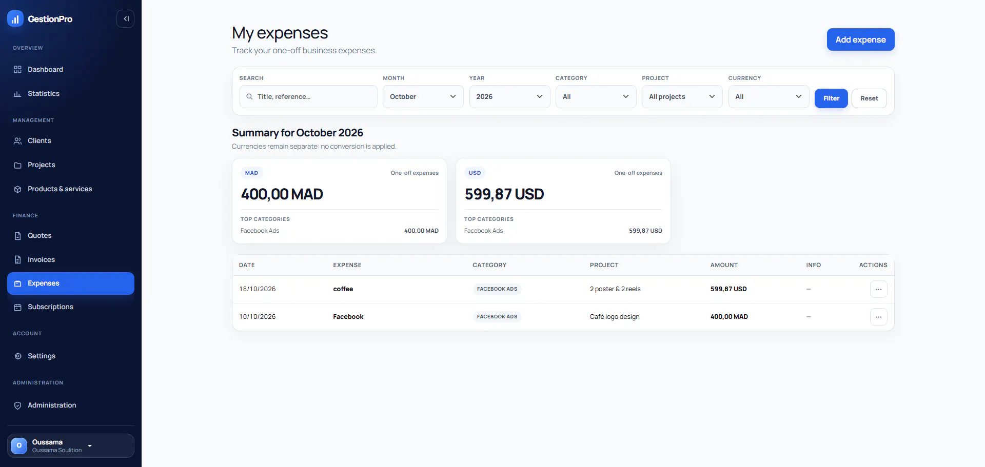This screenshot has height=467, width=985.
Task: Click the Subscriptions calendar icon
Action: pos(17,307)
